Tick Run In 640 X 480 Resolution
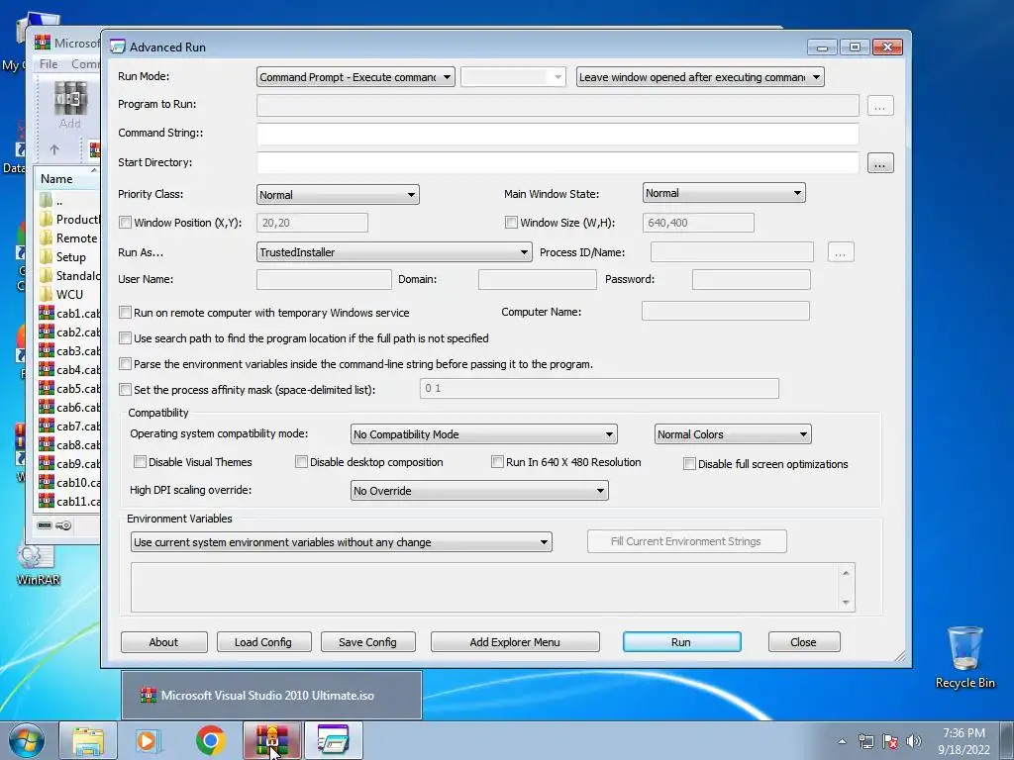 497,461
